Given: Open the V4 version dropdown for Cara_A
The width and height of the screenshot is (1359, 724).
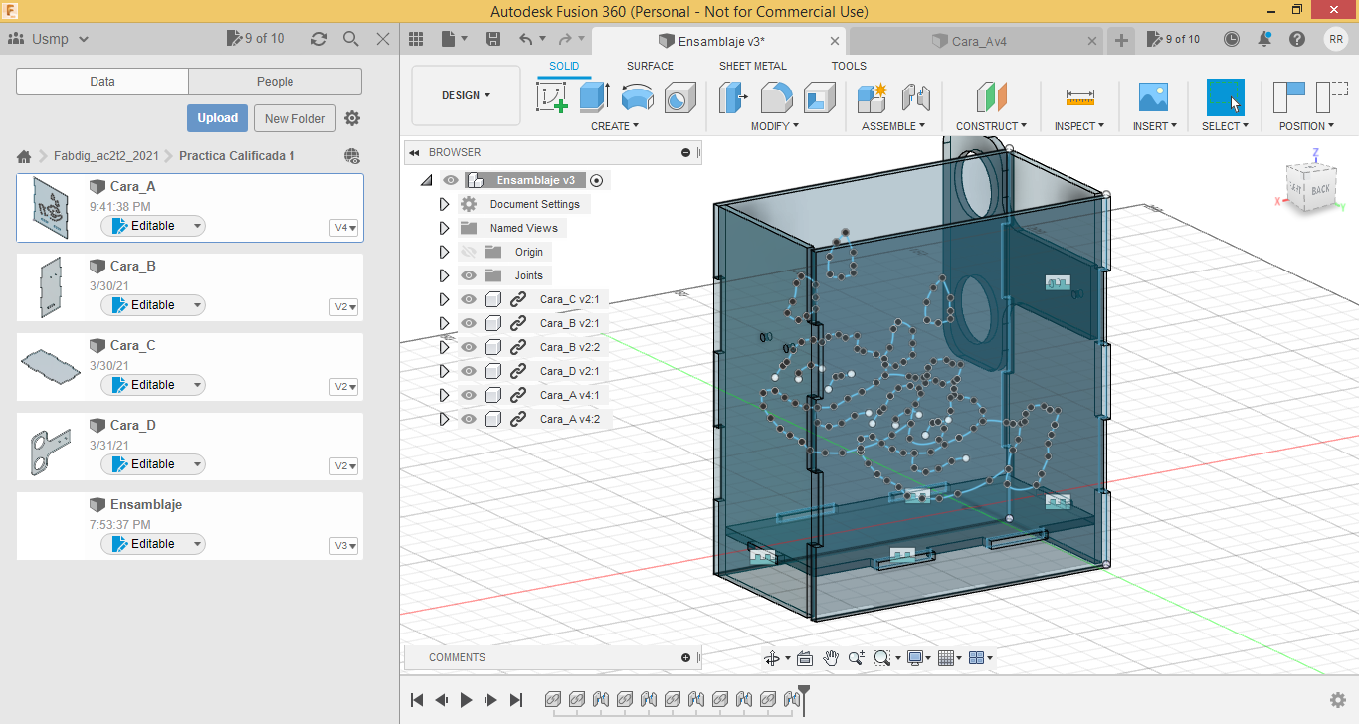Looking at the screenshot, I should [x=344, y=228].
